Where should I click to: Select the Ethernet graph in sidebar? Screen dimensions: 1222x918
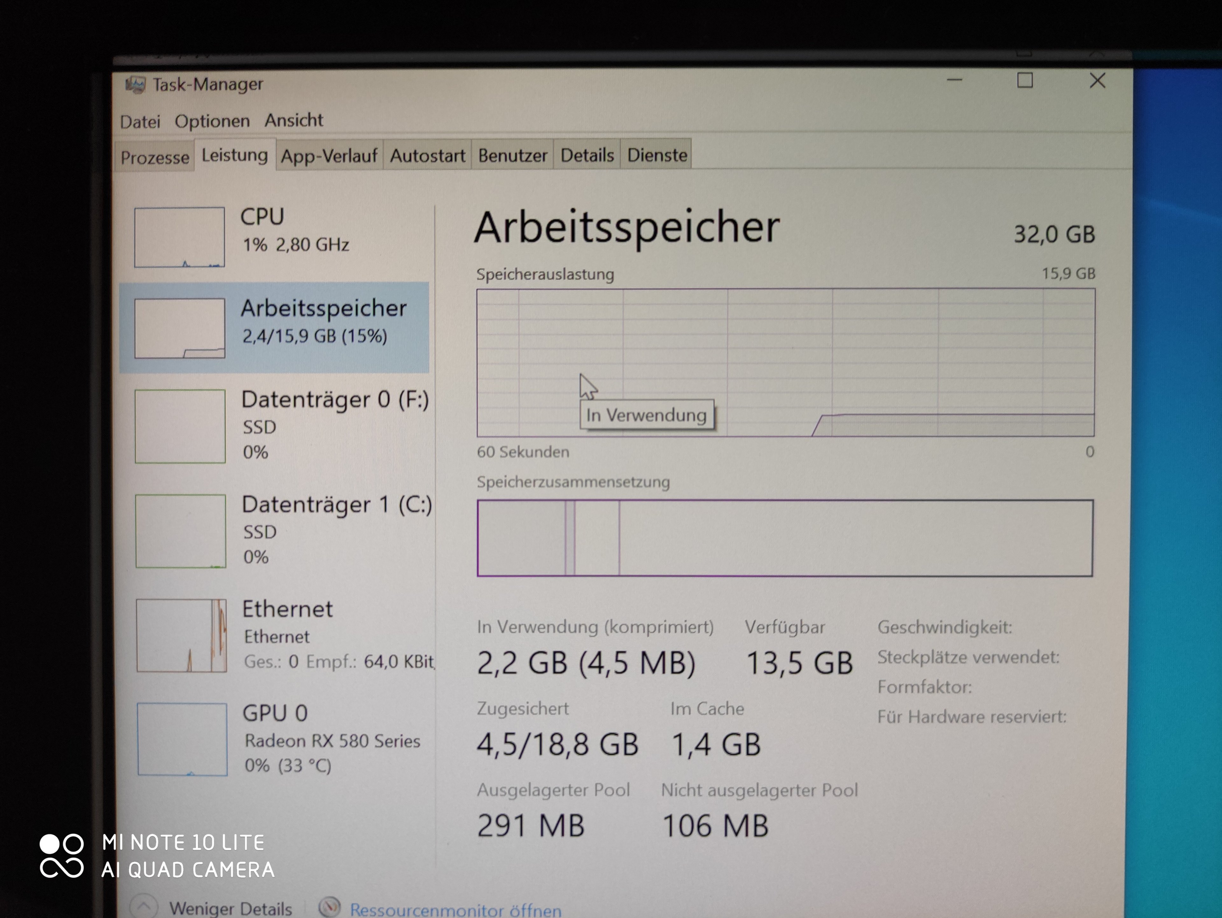tap(181, 636)
